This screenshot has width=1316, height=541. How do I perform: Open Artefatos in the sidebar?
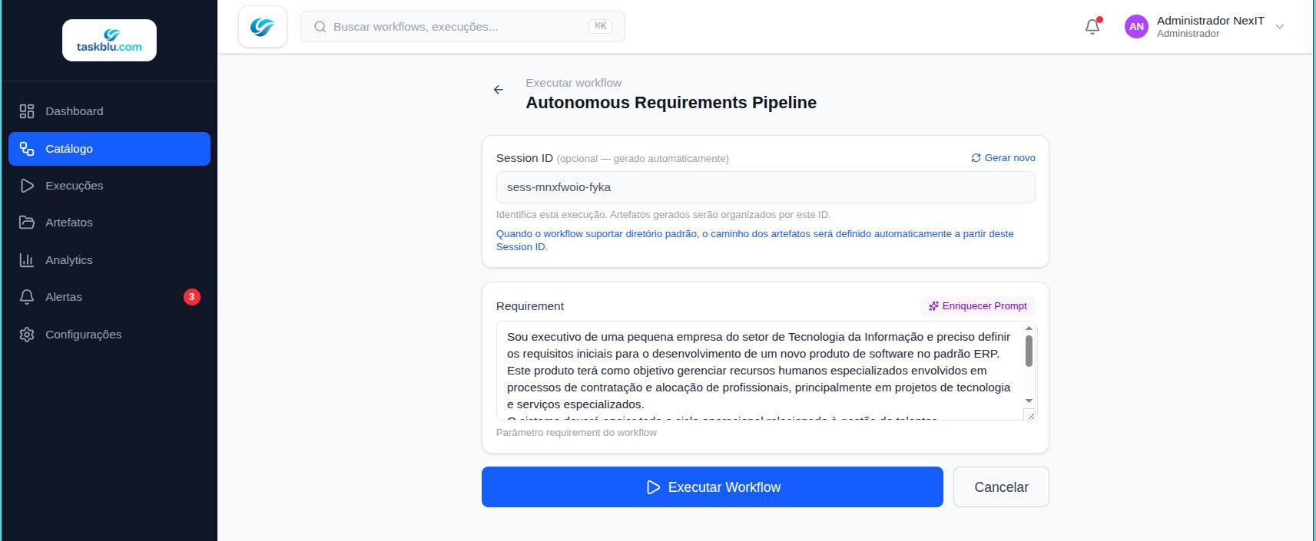[x=68, y=223]
